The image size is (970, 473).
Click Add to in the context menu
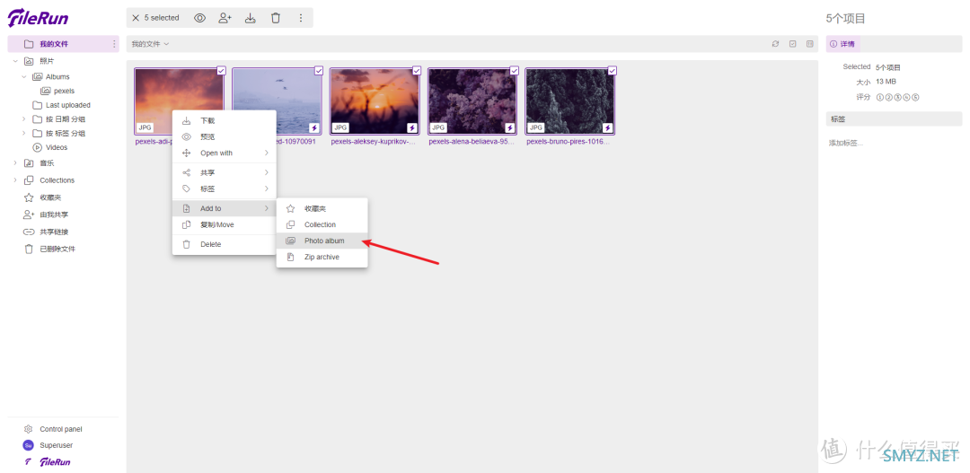(224, 208)
